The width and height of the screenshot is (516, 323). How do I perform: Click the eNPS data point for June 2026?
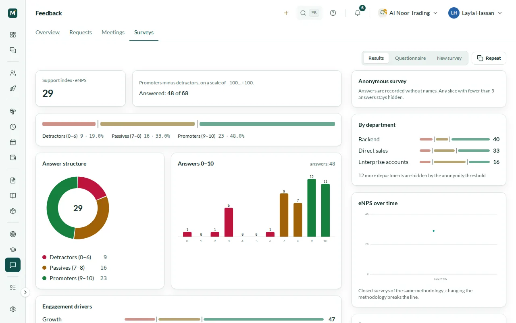433,231
